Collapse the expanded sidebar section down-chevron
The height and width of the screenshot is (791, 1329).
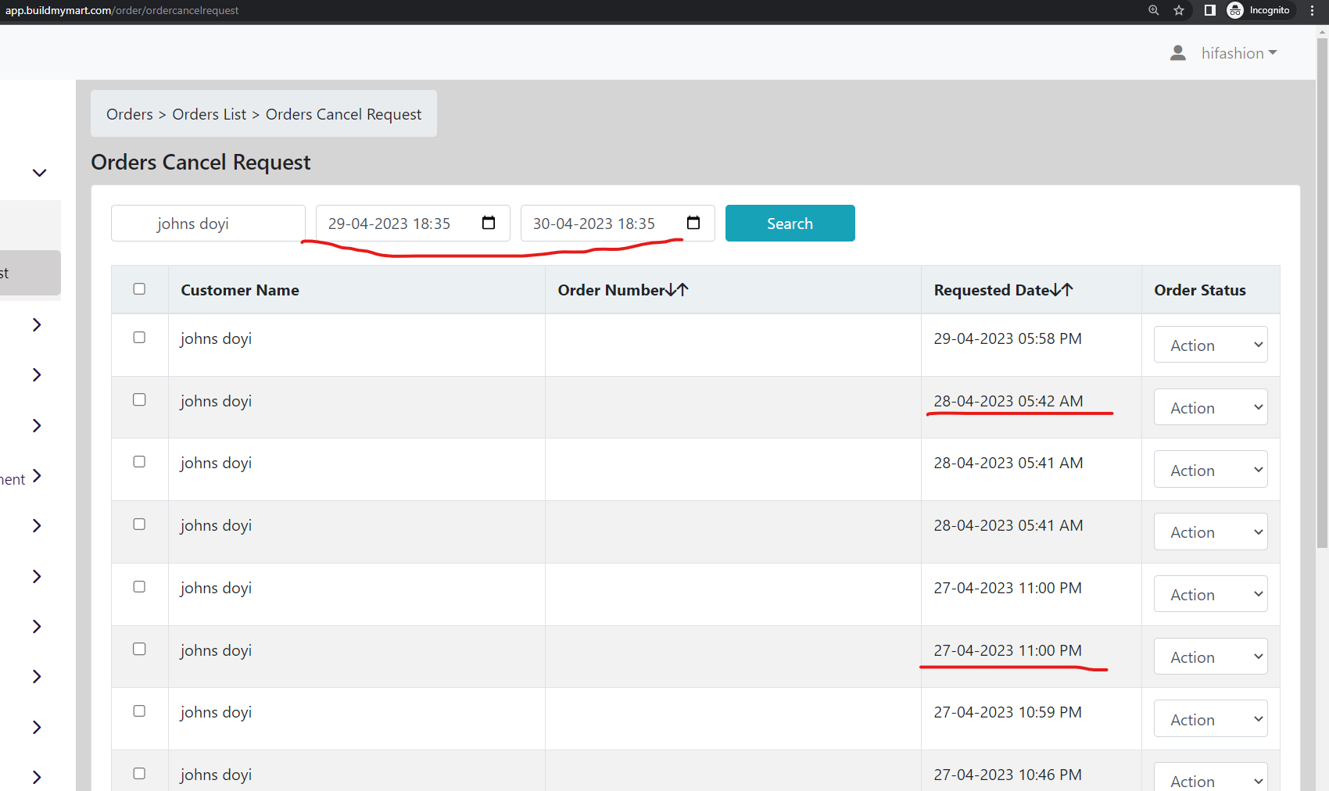[39, 173]
